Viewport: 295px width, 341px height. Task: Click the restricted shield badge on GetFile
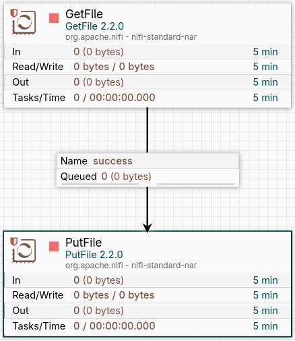[14, 13]
